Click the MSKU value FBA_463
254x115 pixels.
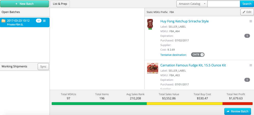click(x=174, y=75)
